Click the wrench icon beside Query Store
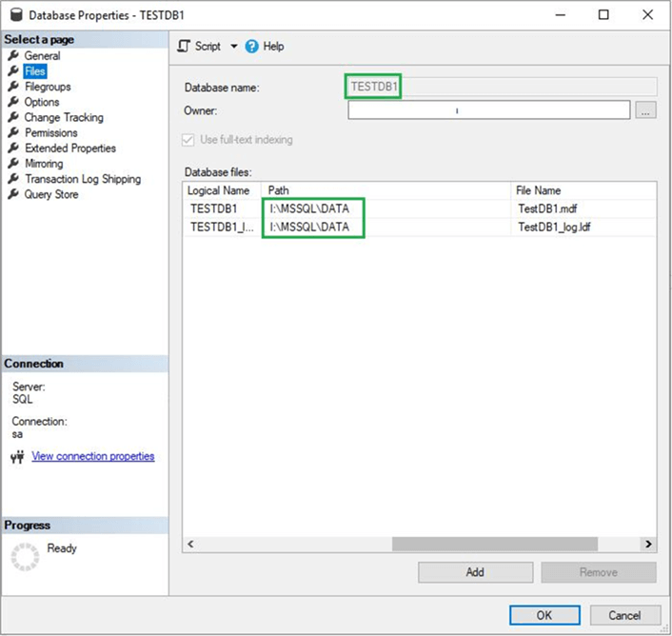This screenshot has height=636, width=672. (13, 194)
